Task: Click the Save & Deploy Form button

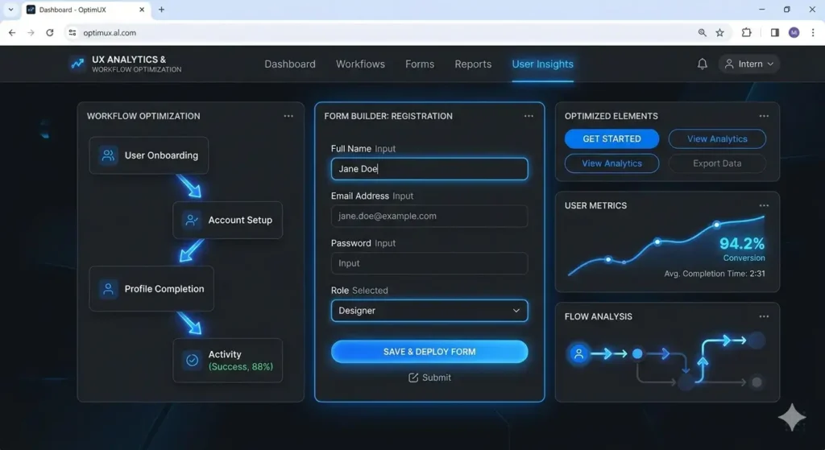Action: point(429,352)
